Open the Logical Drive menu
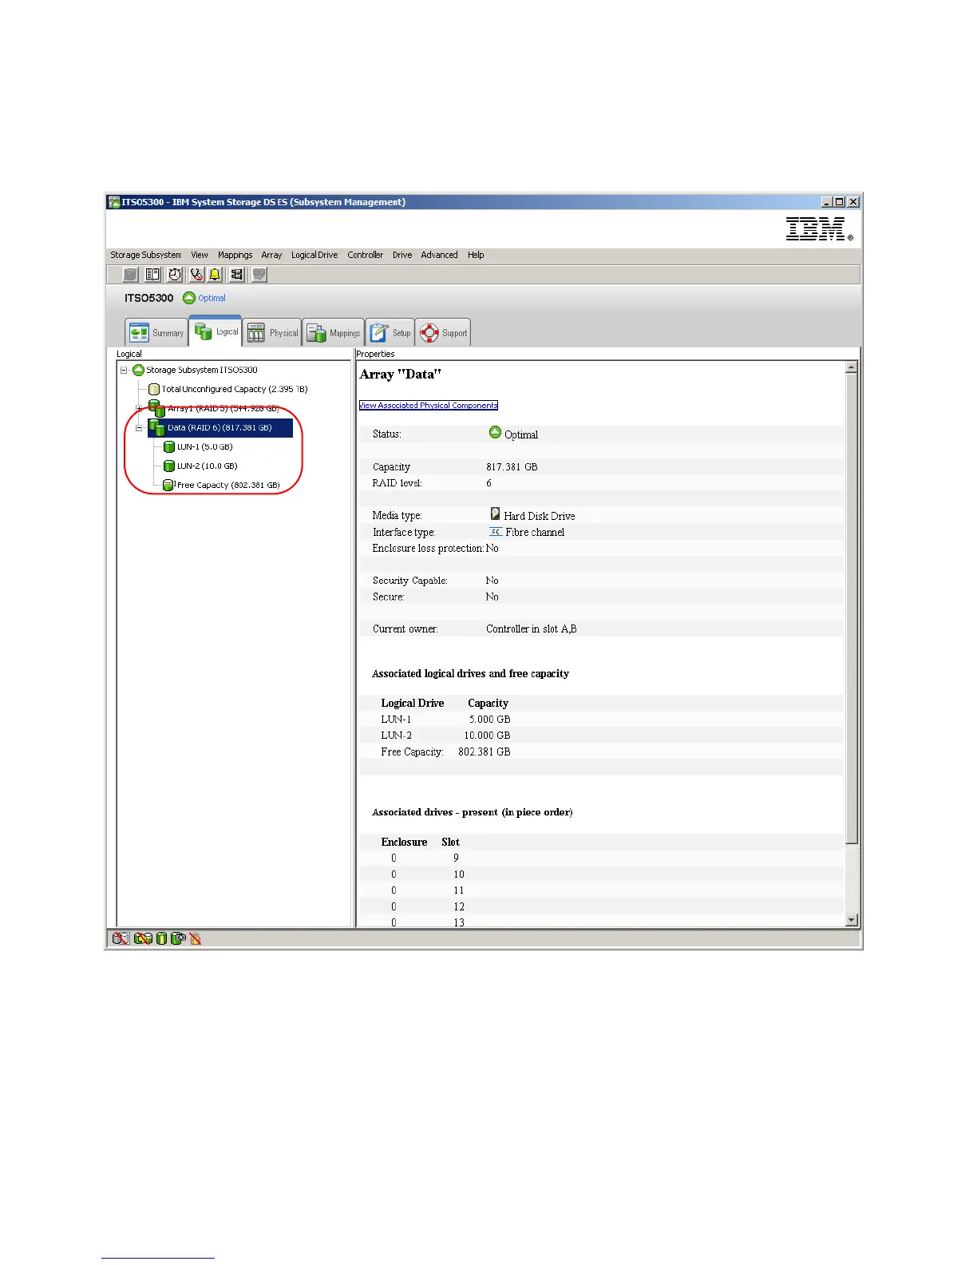 point(314,255)
